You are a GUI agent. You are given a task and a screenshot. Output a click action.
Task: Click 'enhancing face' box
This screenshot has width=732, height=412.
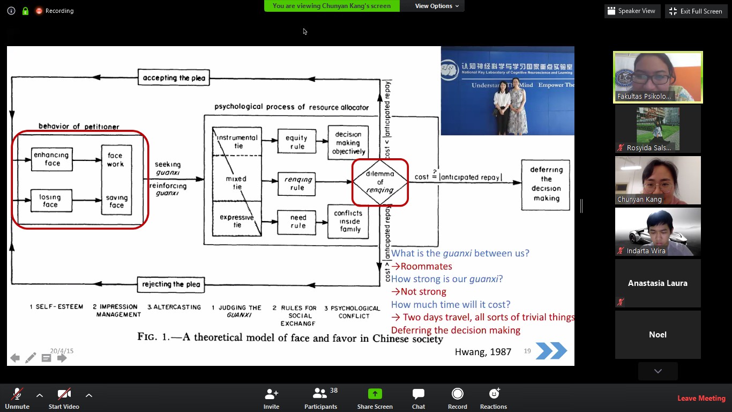coord(51,159)
